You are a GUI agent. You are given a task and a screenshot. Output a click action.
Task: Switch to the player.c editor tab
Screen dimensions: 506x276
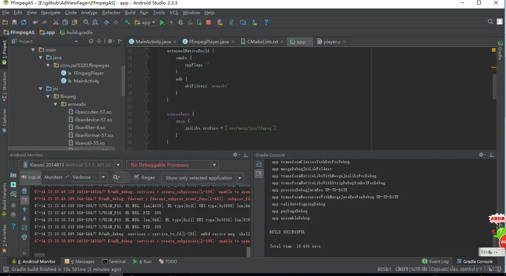point(332,41)
